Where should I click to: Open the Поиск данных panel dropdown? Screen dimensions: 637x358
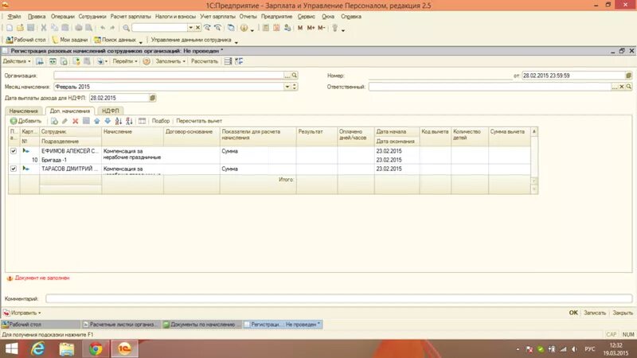click(141, 41)
